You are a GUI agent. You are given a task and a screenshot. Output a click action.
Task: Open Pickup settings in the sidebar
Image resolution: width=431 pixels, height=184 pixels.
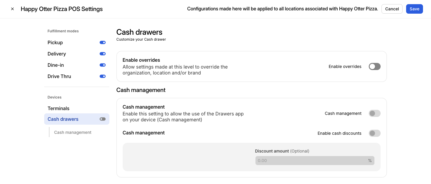tap(55, 42)
